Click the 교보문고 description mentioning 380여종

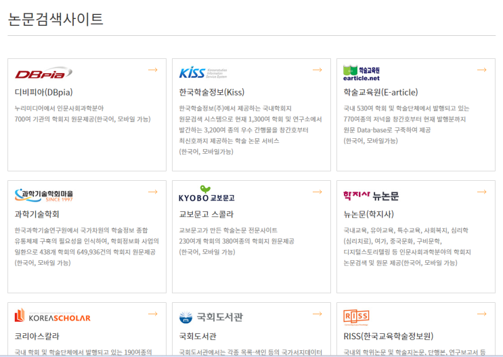236,241
